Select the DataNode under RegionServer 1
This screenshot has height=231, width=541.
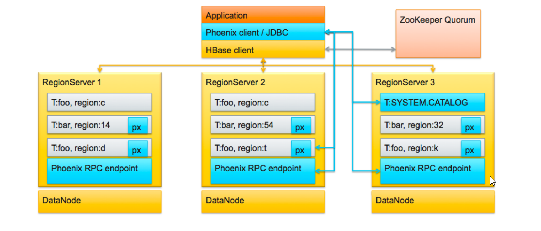pyautogui.click(x=100, y=202)
